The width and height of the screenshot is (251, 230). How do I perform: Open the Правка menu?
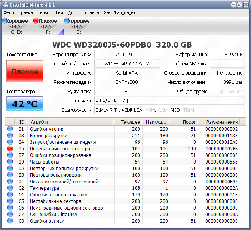coord(26,12)
